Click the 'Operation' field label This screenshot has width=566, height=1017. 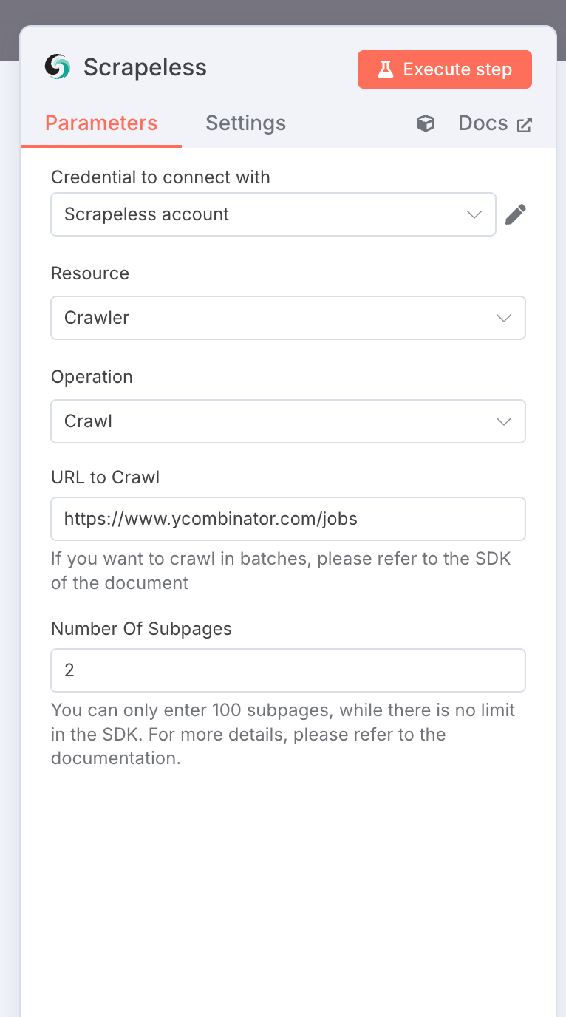(92, 377)
